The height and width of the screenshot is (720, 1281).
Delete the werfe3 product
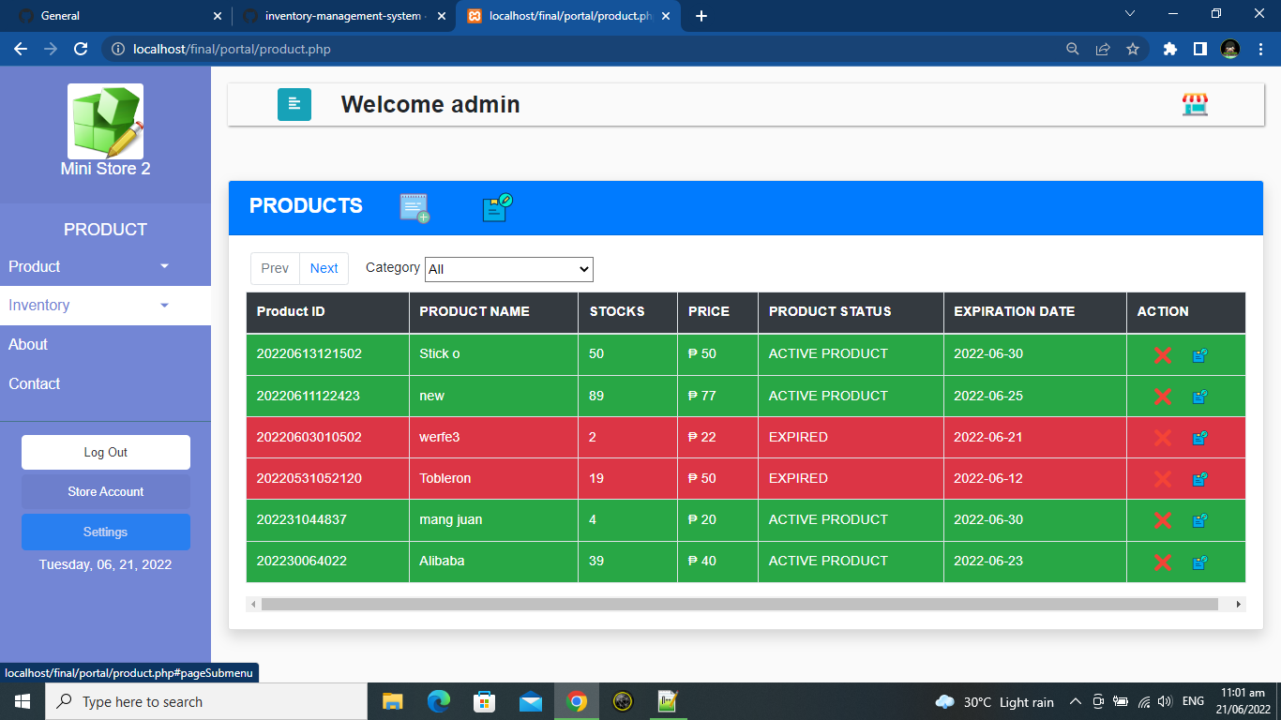point(1163,438)
